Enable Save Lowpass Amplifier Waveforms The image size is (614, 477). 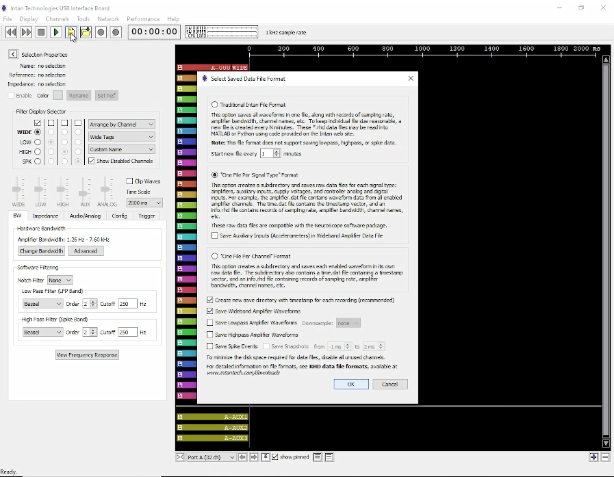pyautogui.click(x=211, y=323)
